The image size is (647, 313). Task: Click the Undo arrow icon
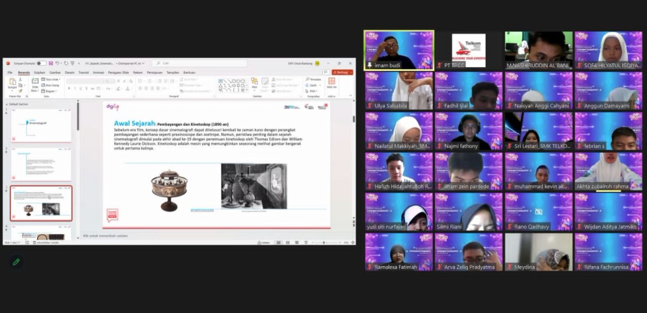[57, 63]
